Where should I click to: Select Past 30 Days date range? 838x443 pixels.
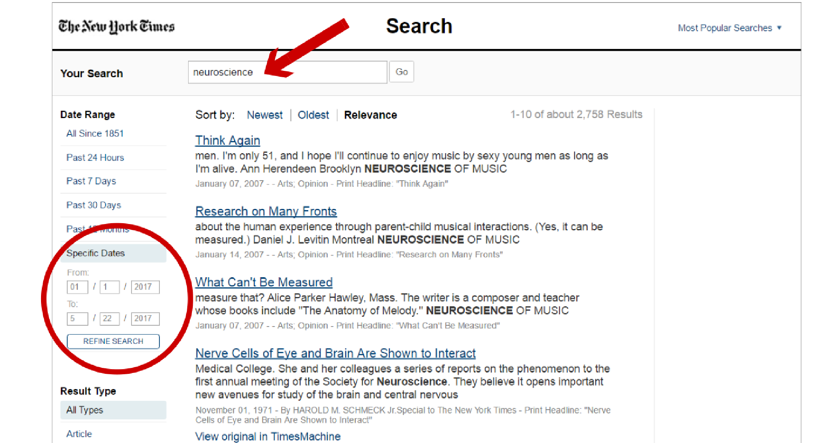tap(93, 205)
